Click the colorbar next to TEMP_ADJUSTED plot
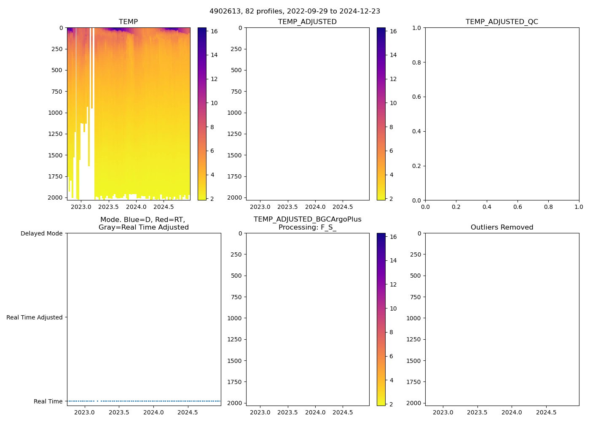Image resolution: width=590 pixels, height=422 pixels. coord(381,114)
